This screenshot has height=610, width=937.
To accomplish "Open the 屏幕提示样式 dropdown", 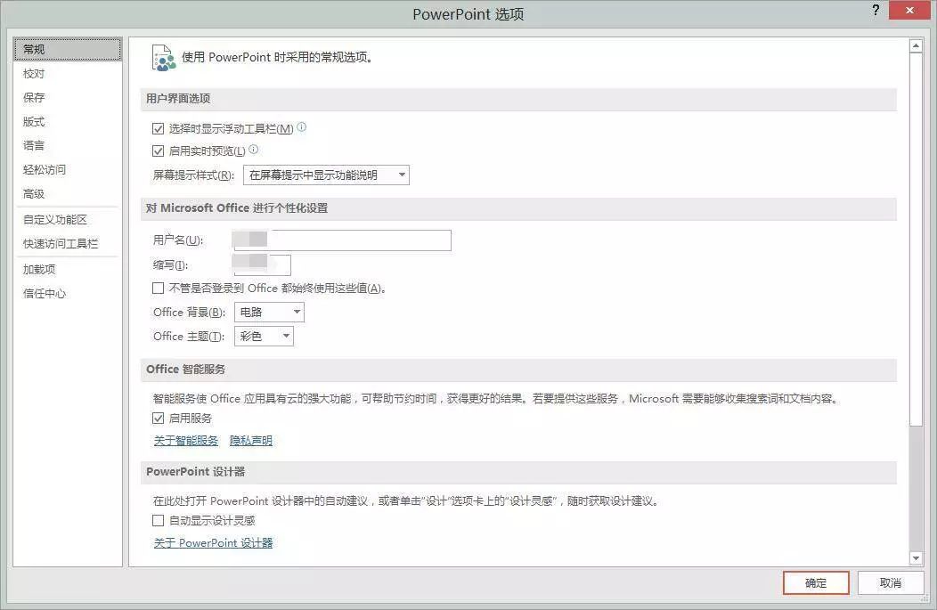I will [x=326, y=175].
